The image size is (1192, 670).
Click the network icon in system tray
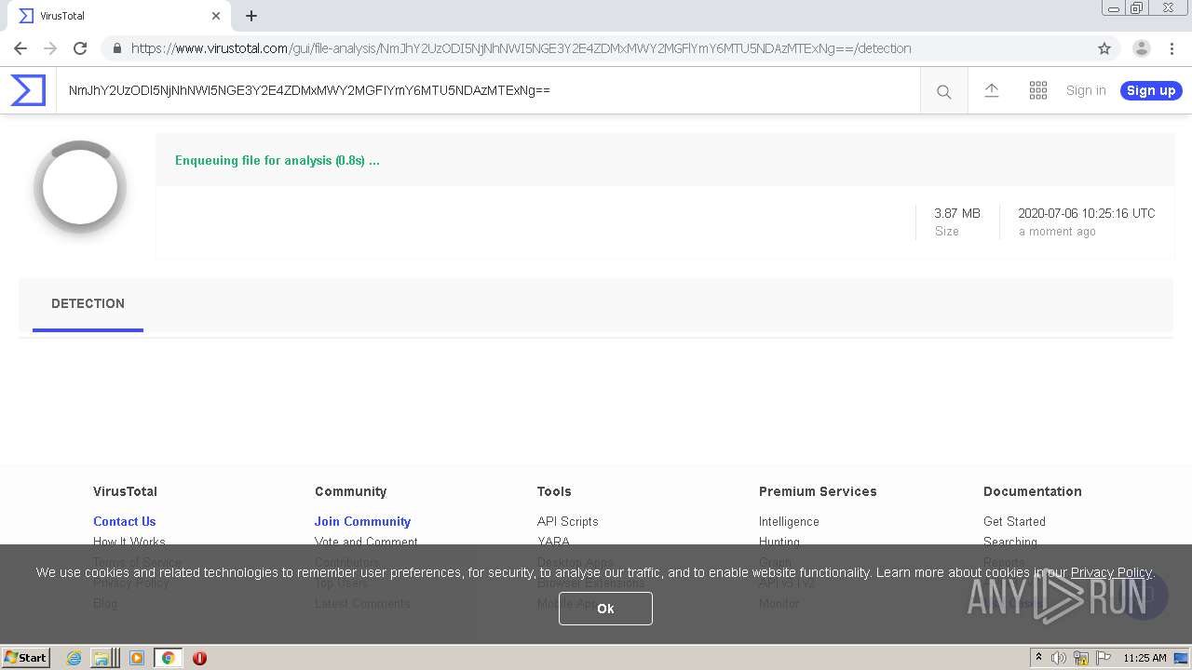click(1081, 658)
